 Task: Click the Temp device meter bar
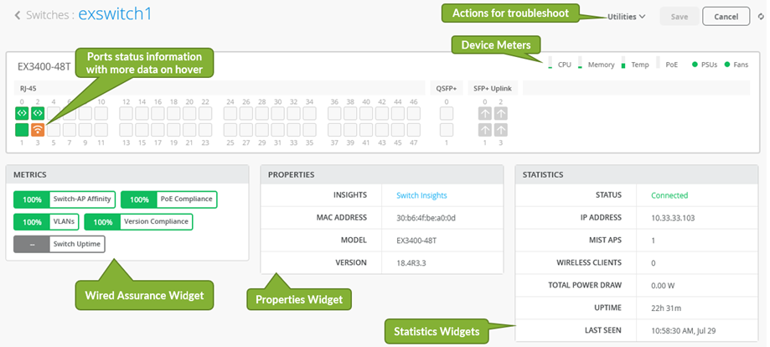click(x=623, y=63)
